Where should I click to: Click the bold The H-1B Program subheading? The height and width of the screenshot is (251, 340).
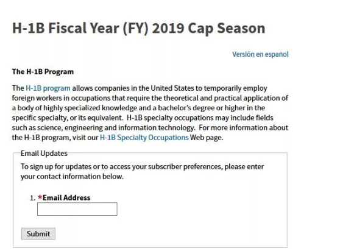43,72
